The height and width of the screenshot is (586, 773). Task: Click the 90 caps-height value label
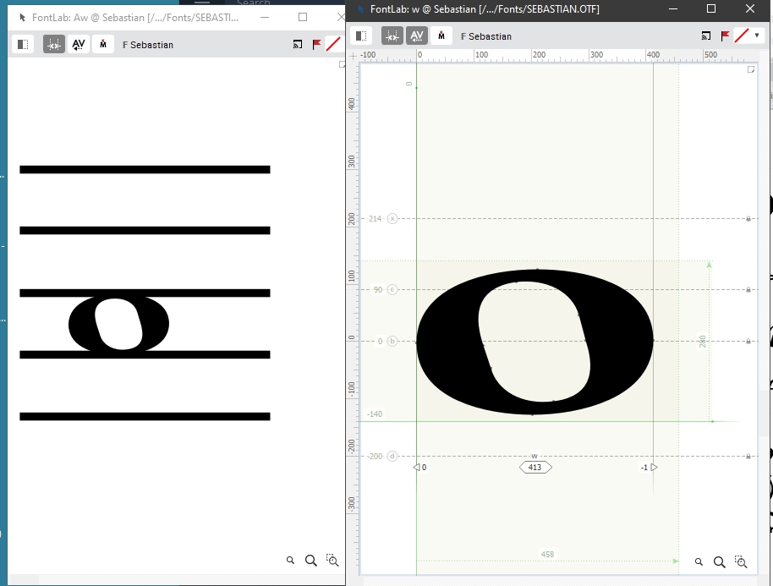pyautogui.click(x=378, y=289)
